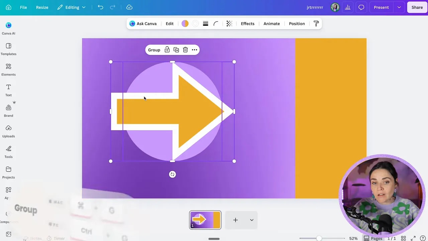Image resolution: width=428 pixels, height=241 pixels.
Task: Open the Animate panel
Action: coord(272,23)
